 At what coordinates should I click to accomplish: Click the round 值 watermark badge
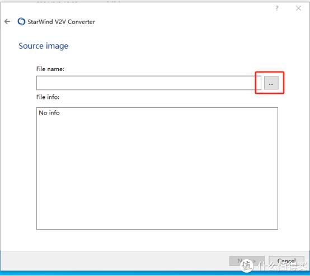(247, 265)
